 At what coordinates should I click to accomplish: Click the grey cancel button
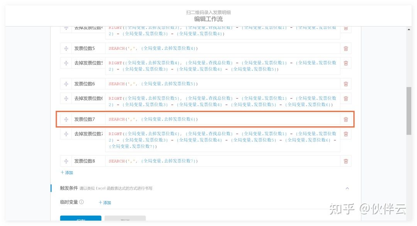point(125,218)
